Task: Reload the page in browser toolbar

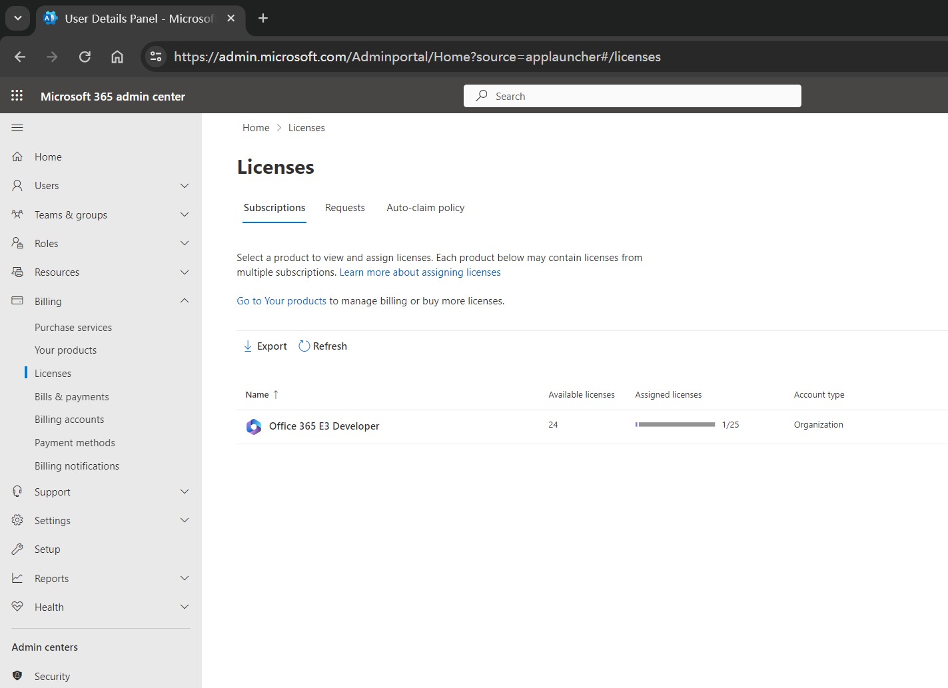Action: pyautogui.click(x=85, y=57)
